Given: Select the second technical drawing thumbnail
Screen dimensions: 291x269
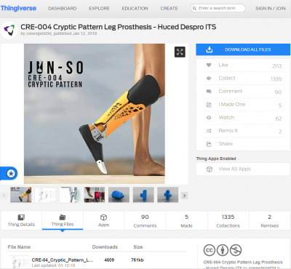Looking at the screenshot, I should pyautogui.click(x=45, y=195).
